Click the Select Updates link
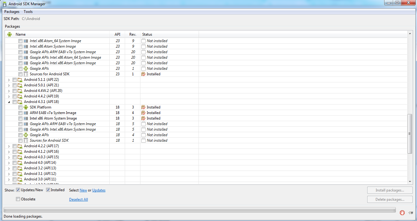This screenshot has height=221, width=417. pyautogui.click(x=99, y=190)
